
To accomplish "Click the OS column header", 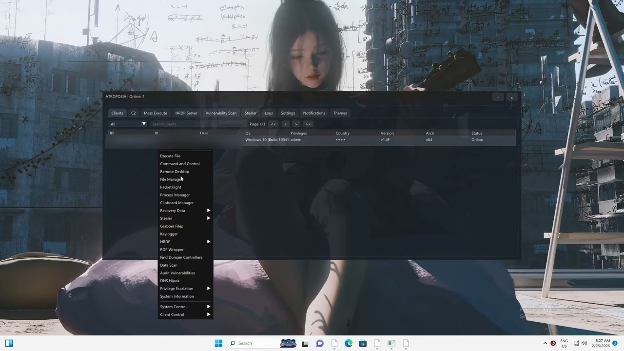I will coord(248,133).
